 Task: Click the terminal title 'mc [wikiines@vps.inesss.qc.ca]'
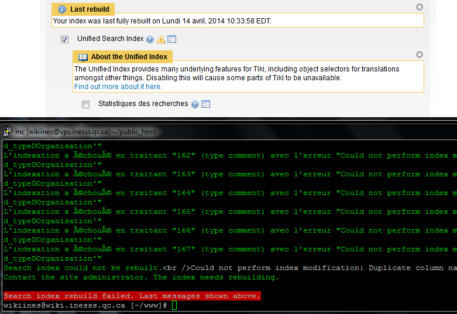click(x=85, y=132)
